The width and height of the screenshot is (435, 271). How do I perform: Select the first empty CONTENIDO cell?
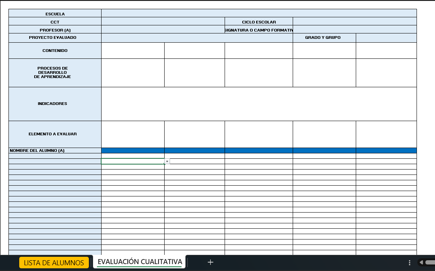pyautogui.click(x=133, y=50)
